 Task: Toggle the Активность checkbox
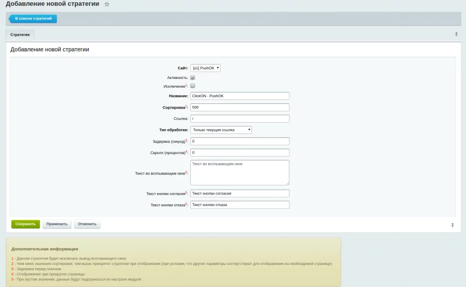192,77
